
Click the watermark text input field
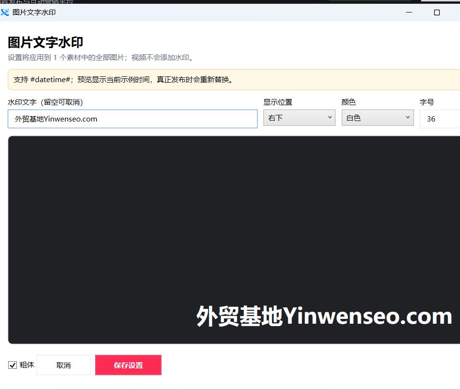click(x=133, y=119)
